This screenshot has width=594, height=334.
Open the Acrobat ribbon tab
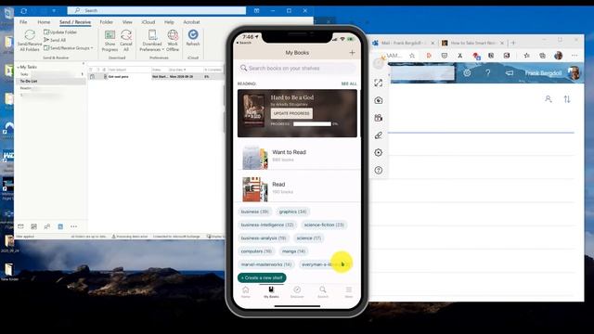point(191,22)
